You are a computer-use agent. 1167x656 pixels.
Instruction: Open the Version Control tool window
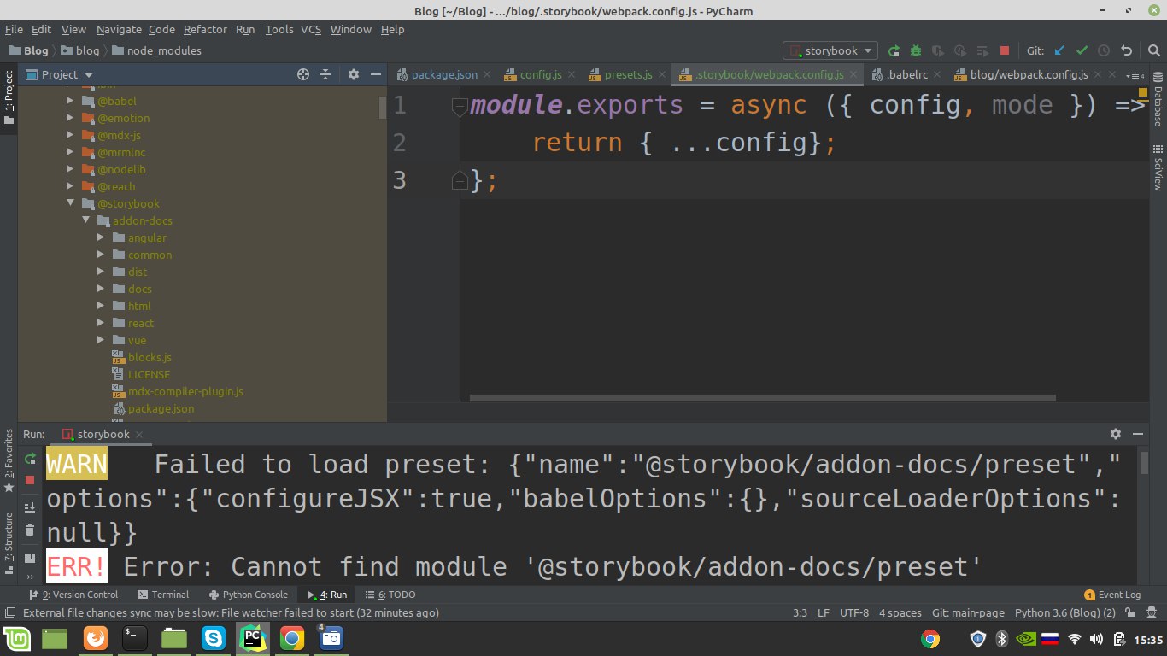coord(73,594)
